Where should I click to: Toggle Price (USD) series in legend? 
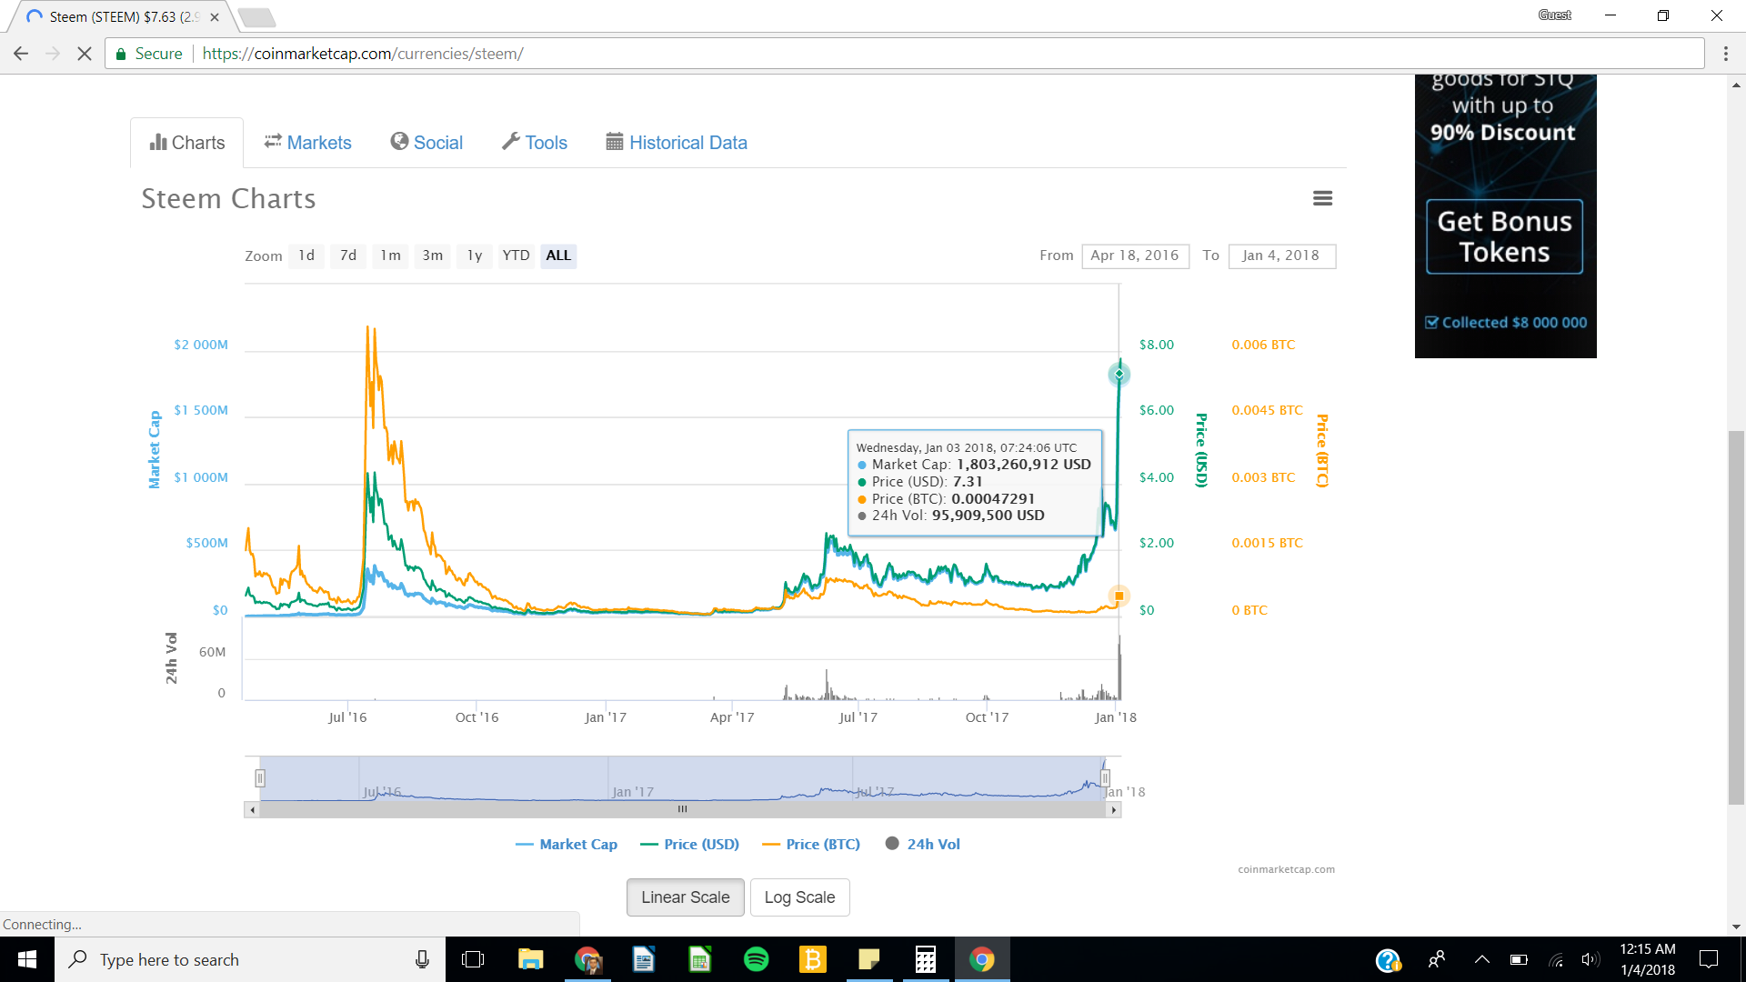coord(689,844)
